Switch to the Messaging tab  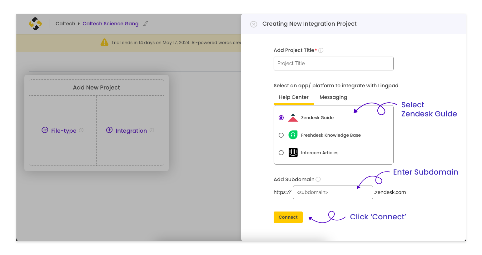pyautogui.click(x=333, y=97)
